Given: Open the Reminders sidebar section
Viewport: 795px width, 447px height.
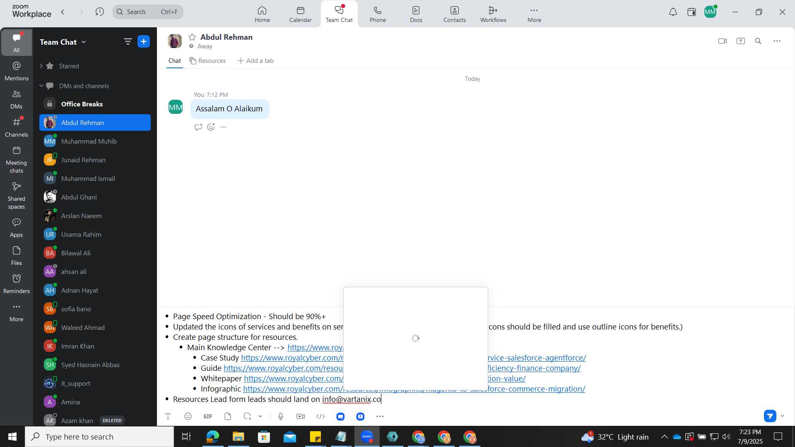Looking at the screenshot, I should [x=17, y=284].
